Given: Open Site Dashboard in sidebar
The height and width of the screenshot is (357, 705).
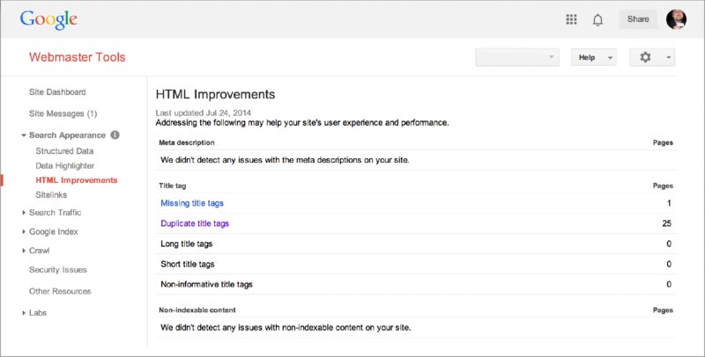Looking at the screenshot, I should coord(57,91).
